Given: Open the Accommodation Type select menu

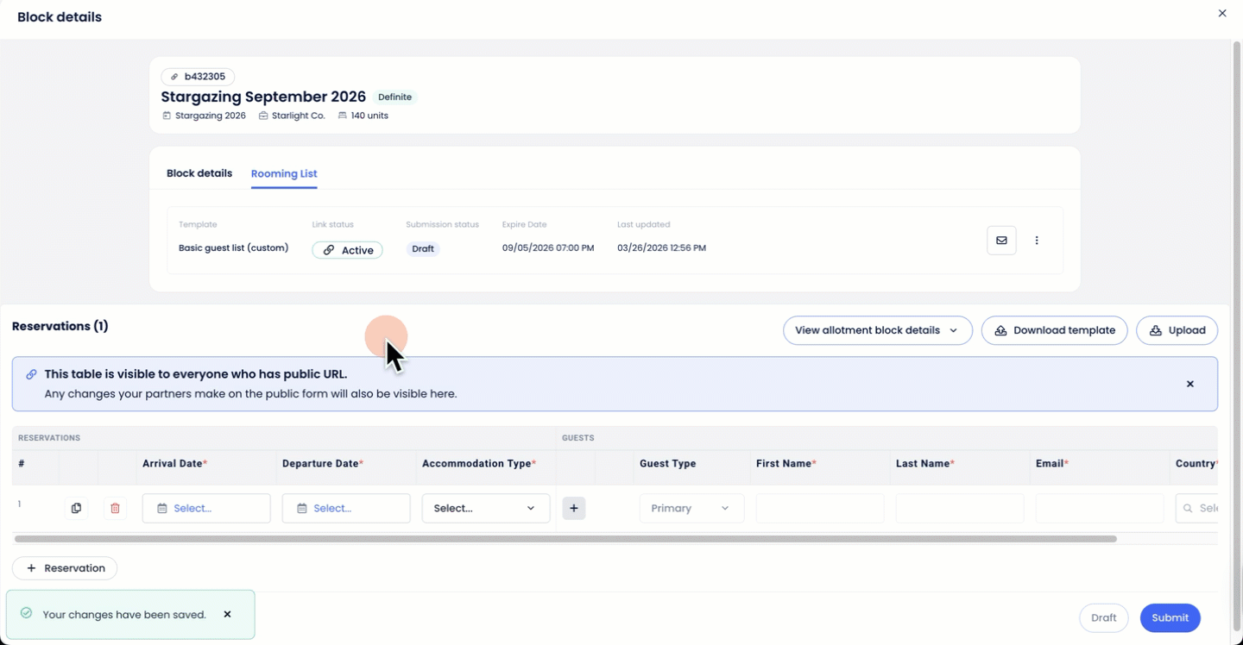Looking at the screenshot, I should click(x=485, y=508).
